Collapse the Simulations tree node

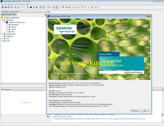pos(2,20)
